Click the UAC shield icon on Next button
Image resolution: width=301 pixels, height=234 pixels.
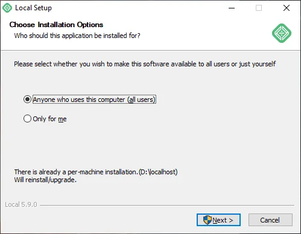207,220
